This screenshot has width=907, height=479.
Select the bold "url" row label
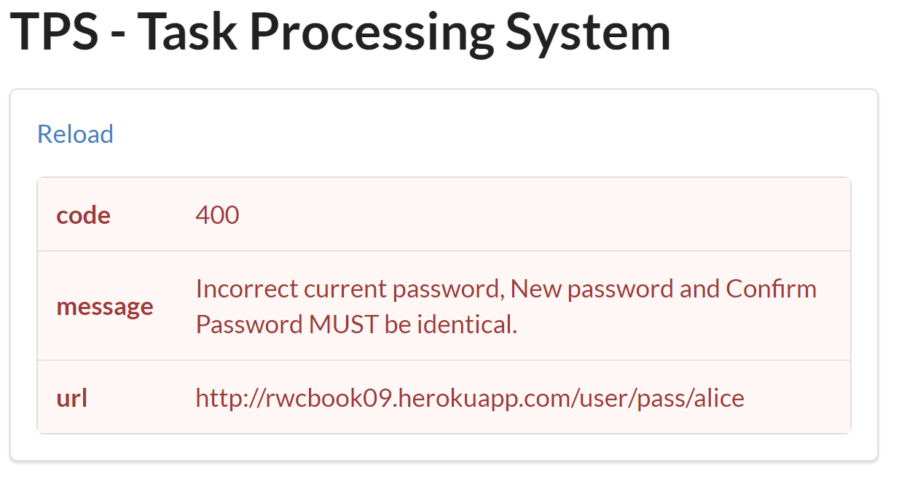coord(72,398)
